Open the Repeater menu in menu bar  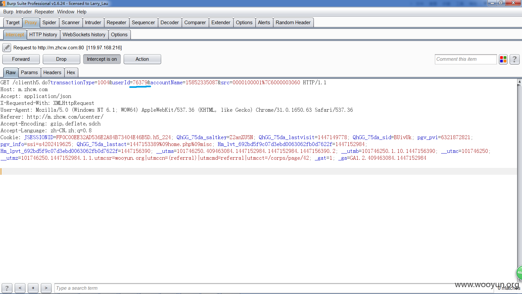[x=44, y=12]
